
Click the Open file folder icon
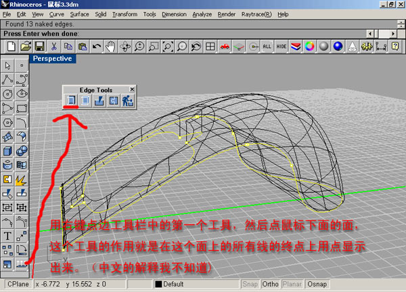pyautogui.click(x=26, y=46)
